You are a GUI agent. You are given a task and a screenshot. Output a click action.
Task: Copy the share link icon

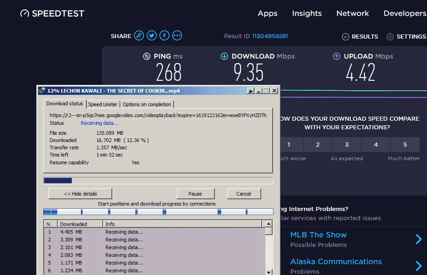pyautogui.click(x=139, y=36)
